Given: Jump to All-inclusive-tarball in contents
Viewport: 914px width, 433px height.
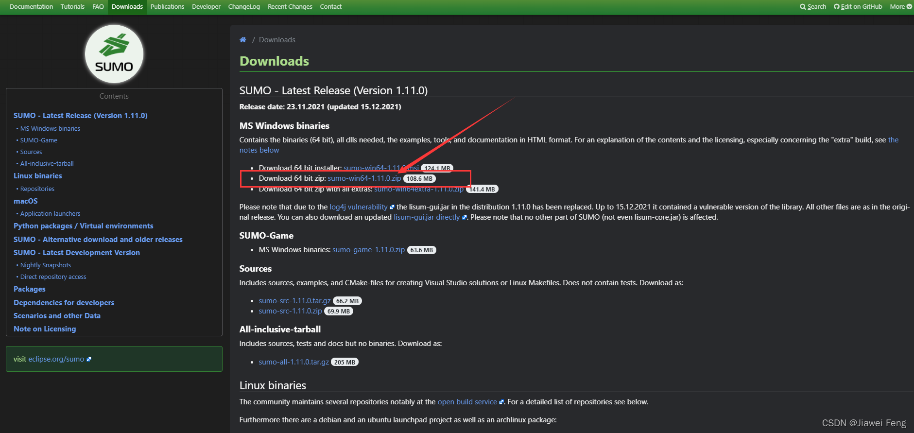Looking at the screenshot, I should click(x=47, y=164).
